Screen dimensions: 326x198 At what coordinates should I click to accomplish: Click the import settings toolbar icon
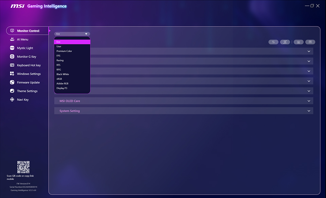pyautogui.click(x=298, y=42)
